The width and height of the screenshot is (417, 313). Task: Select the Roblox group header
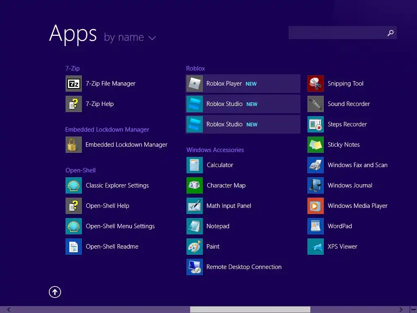click(195, 68)
